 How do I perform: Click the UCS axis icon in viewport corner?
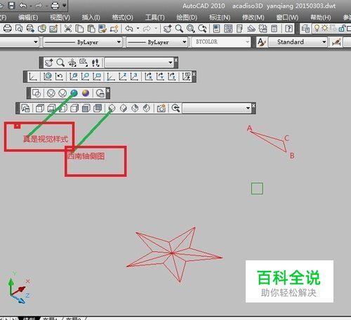[x=19, y=288]
